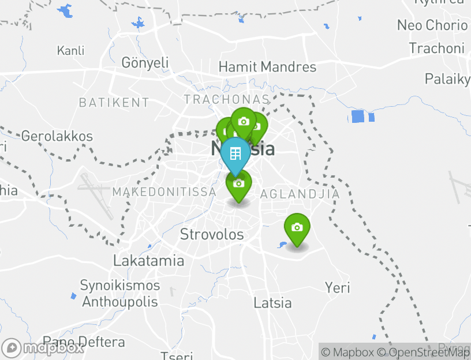The height and width of the screenshot is (360, 471).
Task: Click the blue building marker in Nicosia
Action: pos(235,154)
